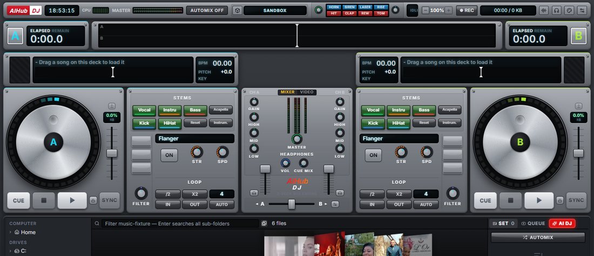Click the AUTOMIX shuffle button in the side panel

click(538, 238)
